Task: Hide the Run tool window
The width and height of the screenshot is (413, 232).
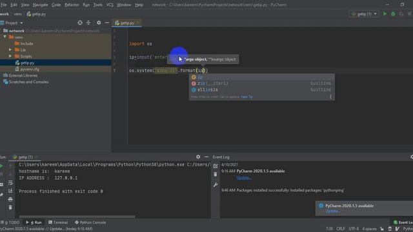Action: click(x=206, y=157)
